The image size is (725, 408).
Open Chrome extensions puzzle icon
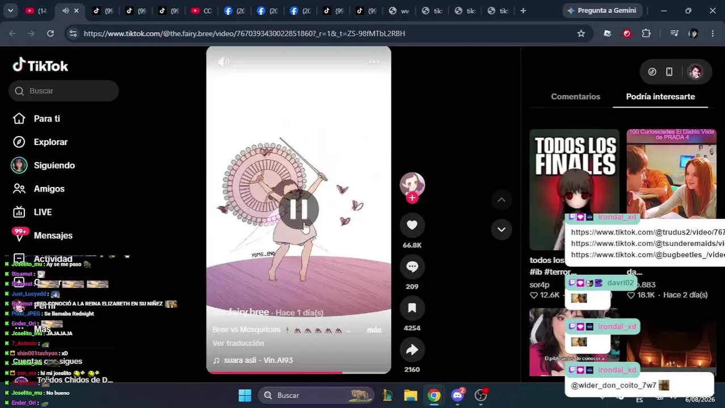click(x=646, y=33)
